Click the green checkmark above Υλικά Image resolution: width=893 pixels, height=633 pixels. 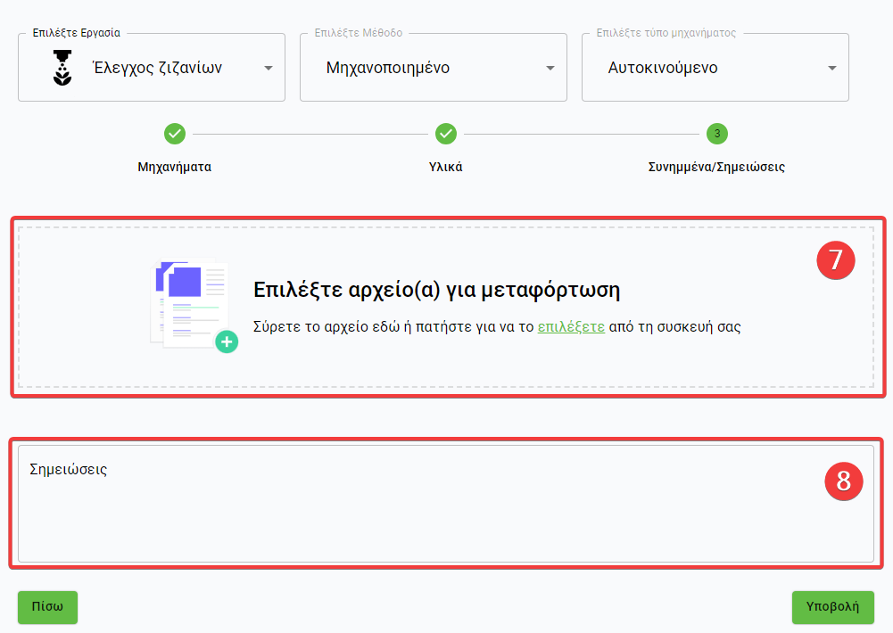tap(446, 134)
